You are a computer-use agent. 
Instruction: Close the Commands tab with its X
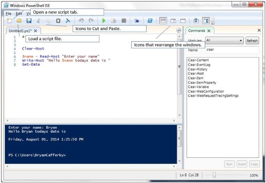(x=209, y=31)
